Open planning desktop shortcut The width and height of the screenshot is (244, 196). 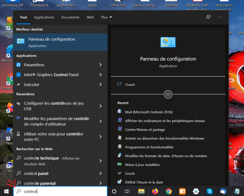171,4
